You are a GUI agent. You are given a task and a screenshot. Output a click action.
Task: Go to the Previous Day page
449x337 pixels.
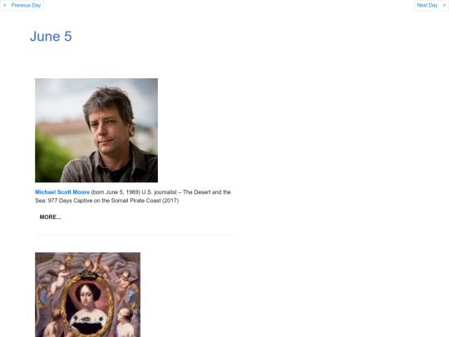pos(22,6)
